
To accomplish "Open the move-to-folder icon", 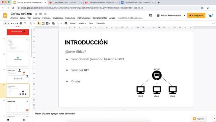I will point(40,14).
